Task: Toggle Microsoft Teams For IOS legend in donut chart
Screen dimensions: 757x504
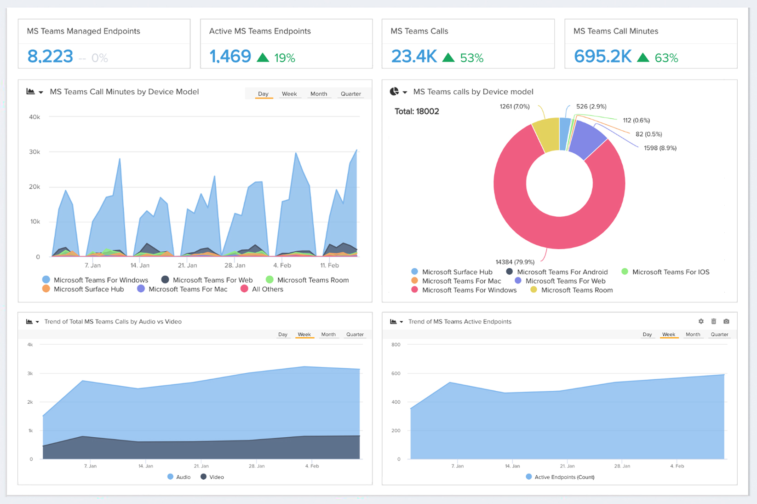Action: click(x=665, y=272)
